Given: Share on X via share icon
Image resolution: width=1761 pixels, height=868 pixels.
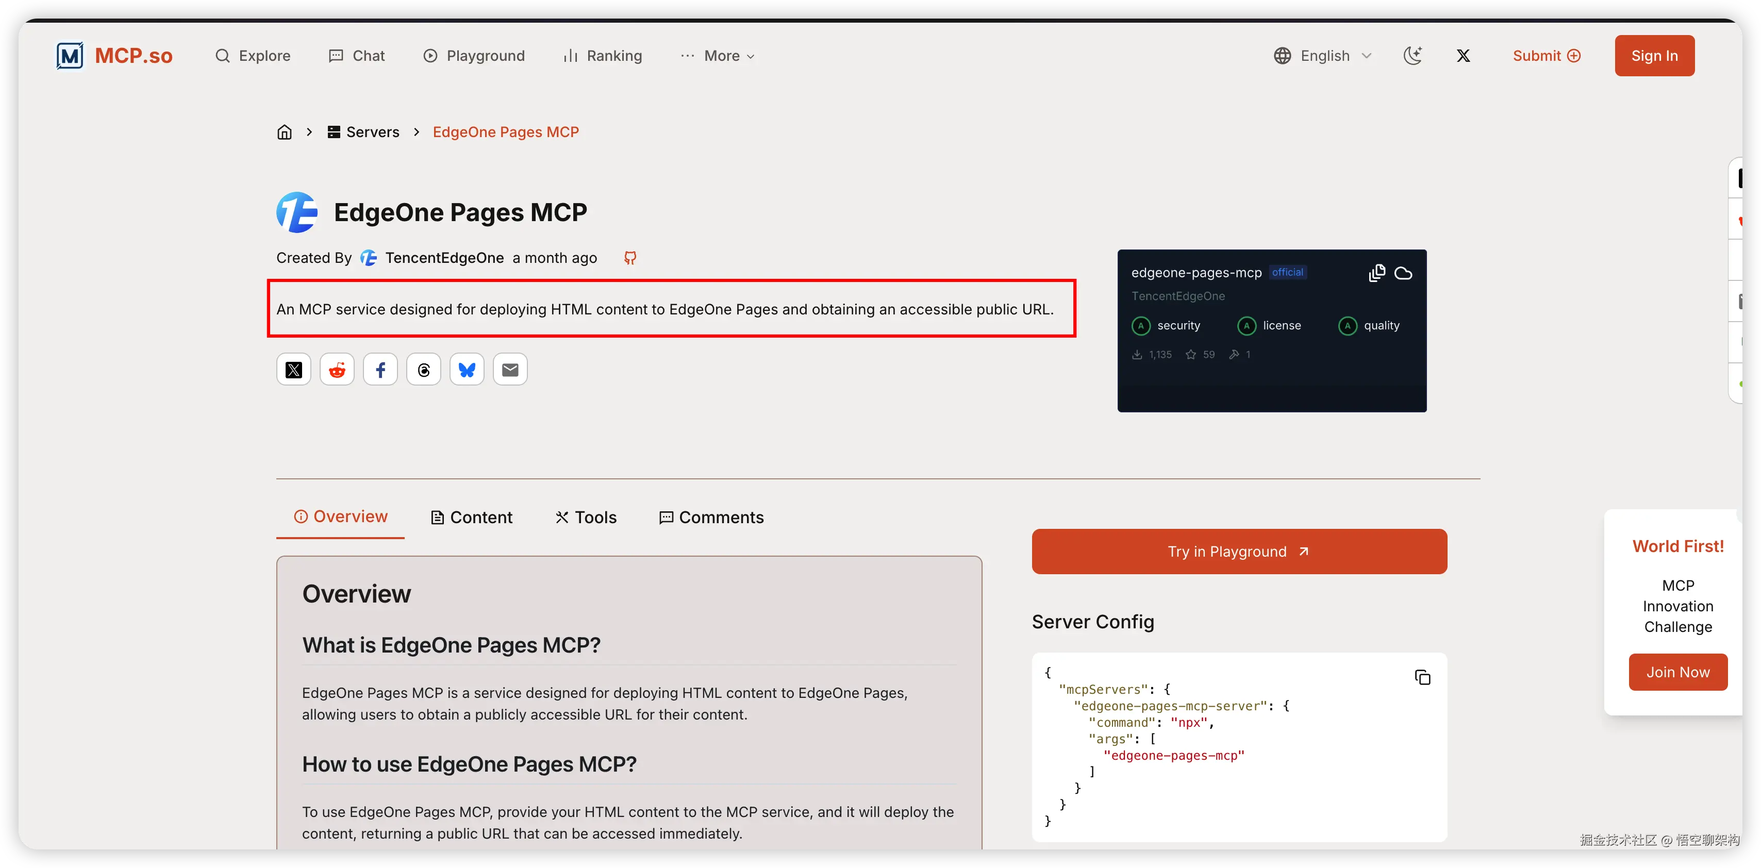Looking at the screenshot, I should pos(293,370).
